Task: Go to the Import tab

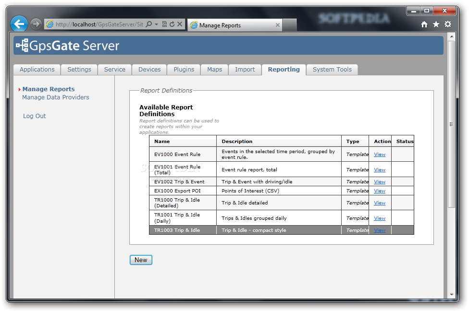Action: [x=245, y=69]
